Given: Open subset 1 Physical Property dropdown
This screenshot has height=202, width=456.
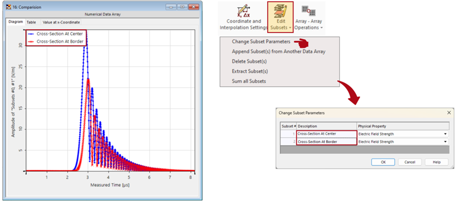Looking at the screenshot, I should pos(445,134).
